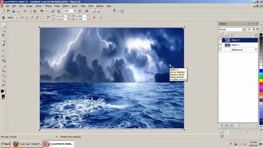The image size is (263, 148).
Task: Switch to Tutor Joes Mozilla Firefox taskbar window
Action: click(27, 144)
